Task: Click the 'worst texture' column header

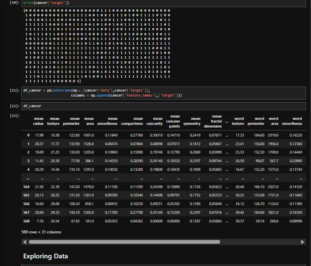Action: (x=238, y=121)
